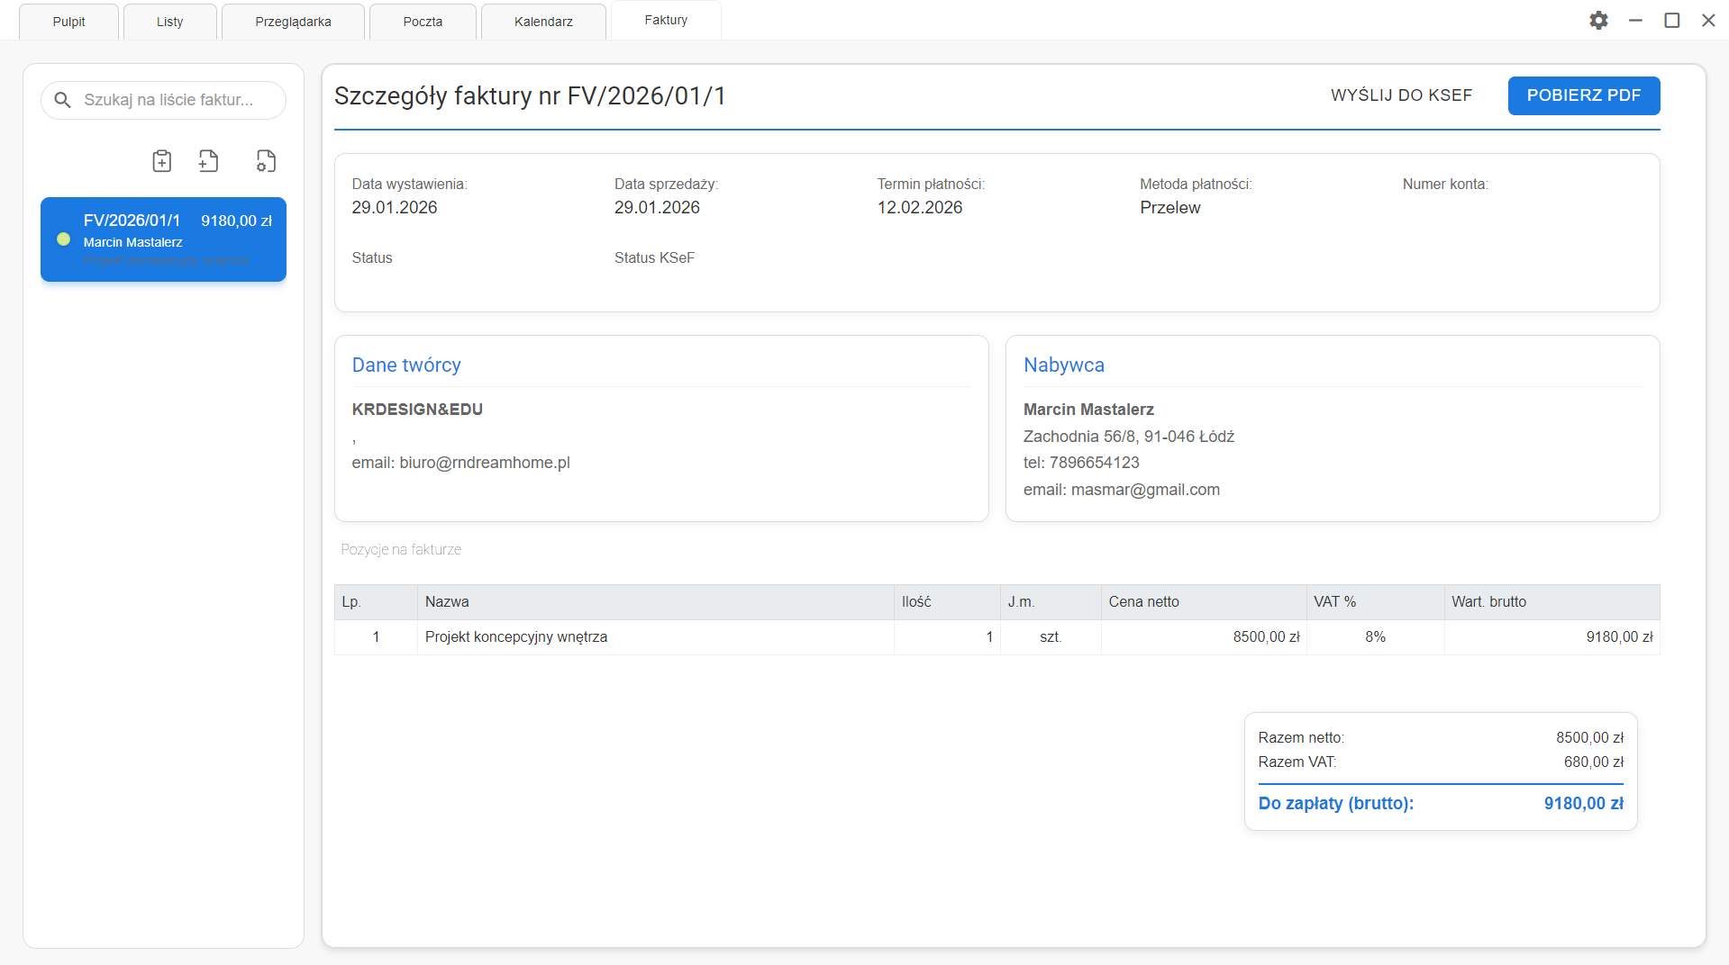Select the Faktury tab
This screenshot has width=1729, height=965.
click(666, 20)
